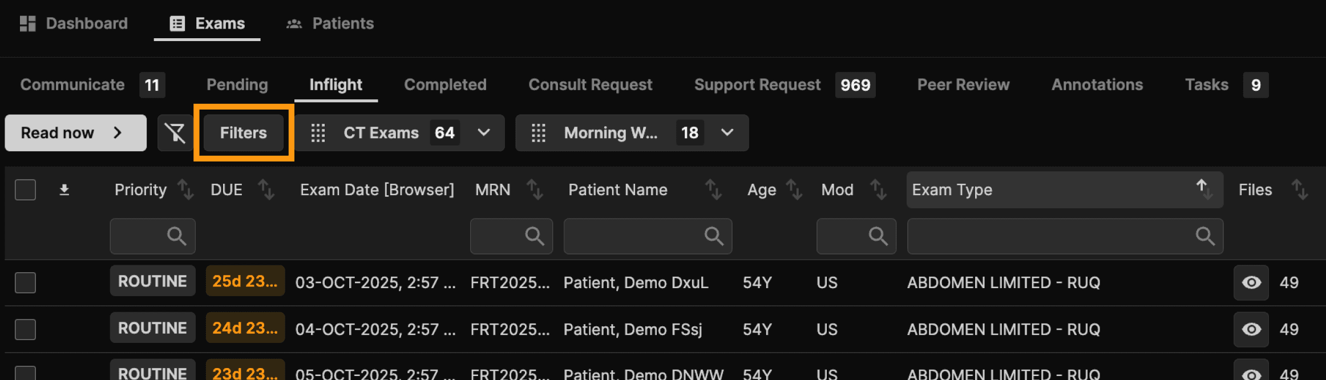Sort by Files column arrows
The image size is (1326, 380).
coord(1300,189)
